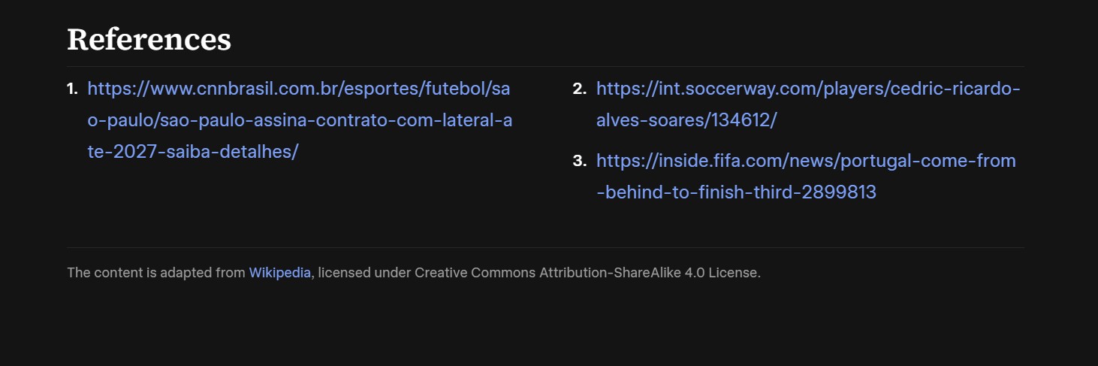Screen dimensions: 1098x366
Task: Select reference number 1 marker
Action: click(x=72, y=89)
